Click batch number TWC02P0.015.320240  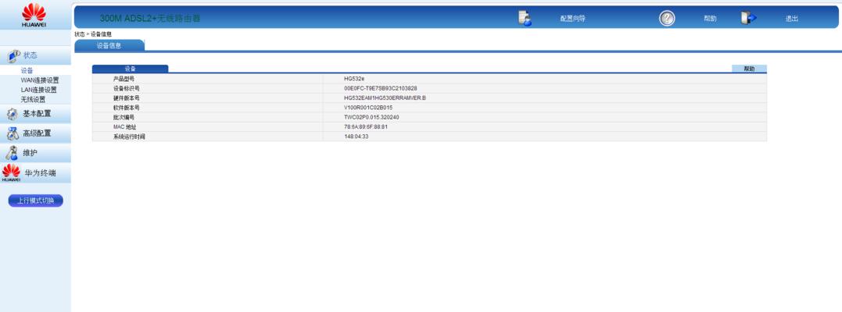click(x=371, y=118)
